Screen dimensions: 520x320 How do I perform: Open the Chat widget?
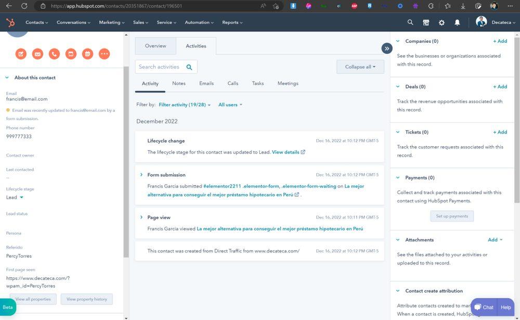tap(484, 308)
